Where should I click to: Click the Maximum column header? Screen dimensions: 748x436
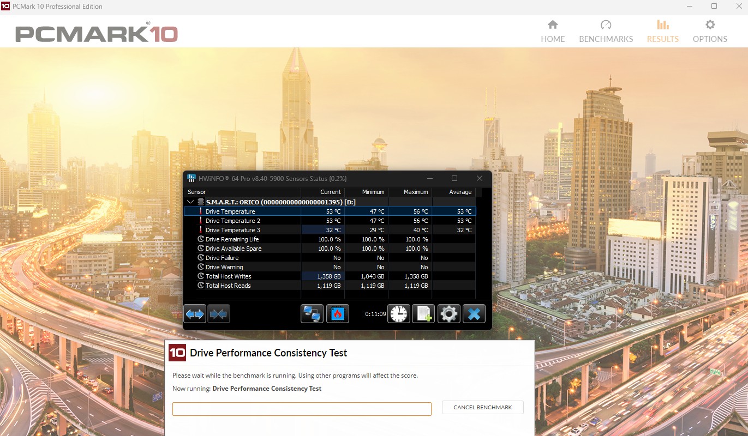click(x=410, y=192)
